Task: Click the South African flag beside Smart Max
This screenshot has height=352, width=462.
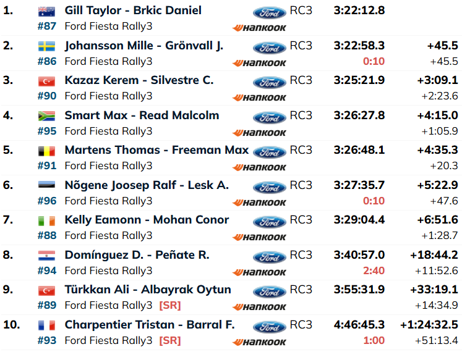Action: pyautogui.click(x=46, y=116)
